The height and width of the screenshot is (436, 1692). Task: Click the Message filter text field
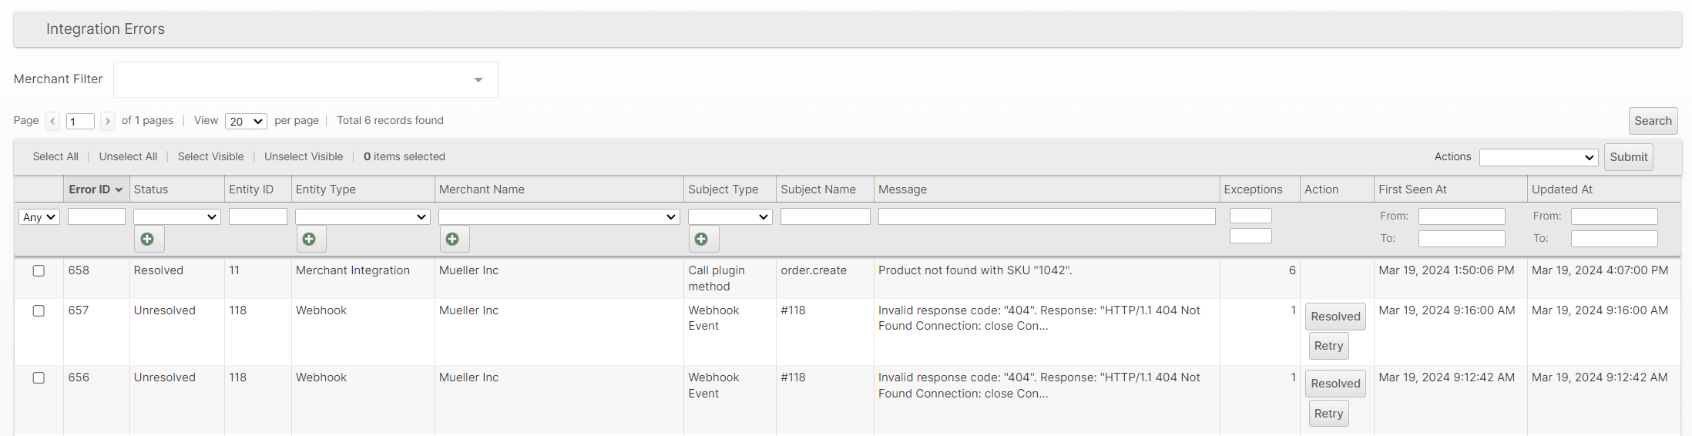1046,217
